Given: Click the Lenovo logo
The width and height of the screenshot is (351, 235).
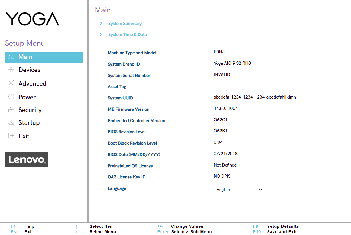Looking at the screenshot, I should (26, 159).
